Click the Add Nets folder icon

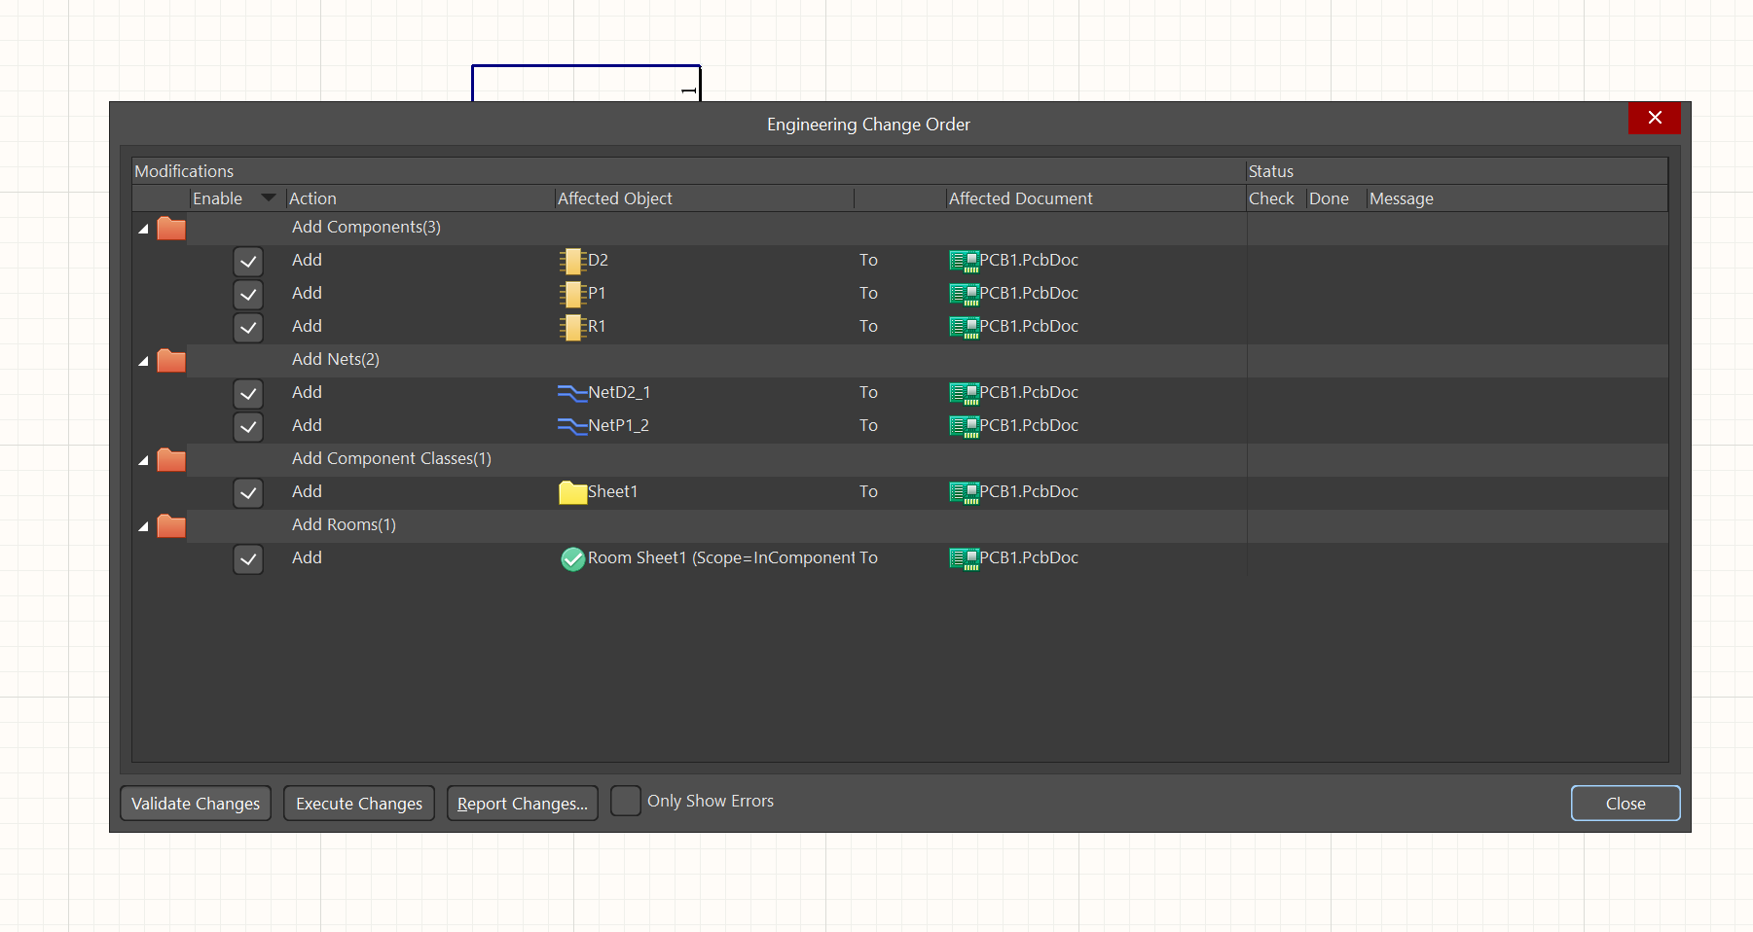(171, 361)
